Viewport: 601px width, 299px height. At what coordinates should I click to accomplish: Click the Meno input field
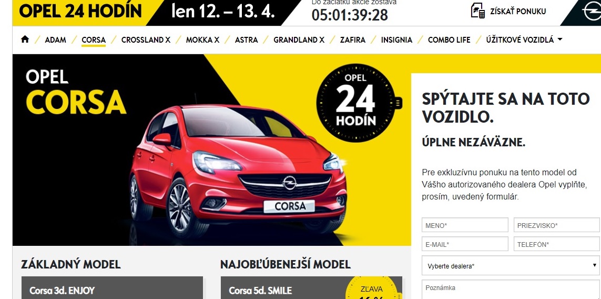click(x=465, y=225)
